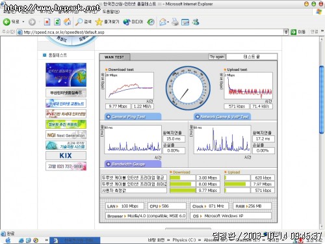Click the IPv6 sidebar banner
Viewport: 325px width, 244px height.
pyautogui.click(x=66, y=114)
